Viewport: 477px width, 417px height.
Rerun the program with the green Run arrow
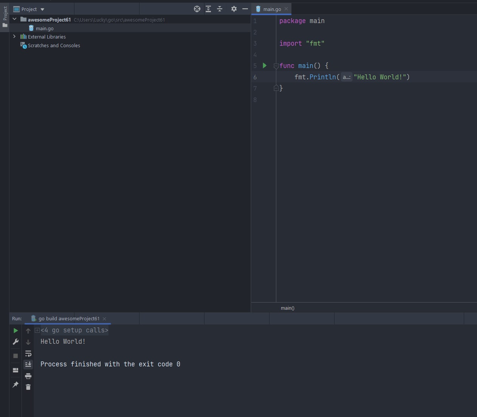pyautogui.click(x=15, y=331)
